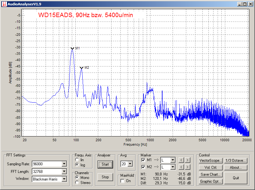255x190 pixels.
Task: Choose Stereo channel mode
Action: coord(77,182)
